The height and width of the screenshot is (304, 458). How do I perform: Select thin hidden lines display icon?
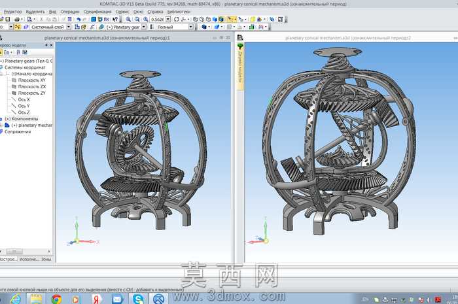[208, 19]
